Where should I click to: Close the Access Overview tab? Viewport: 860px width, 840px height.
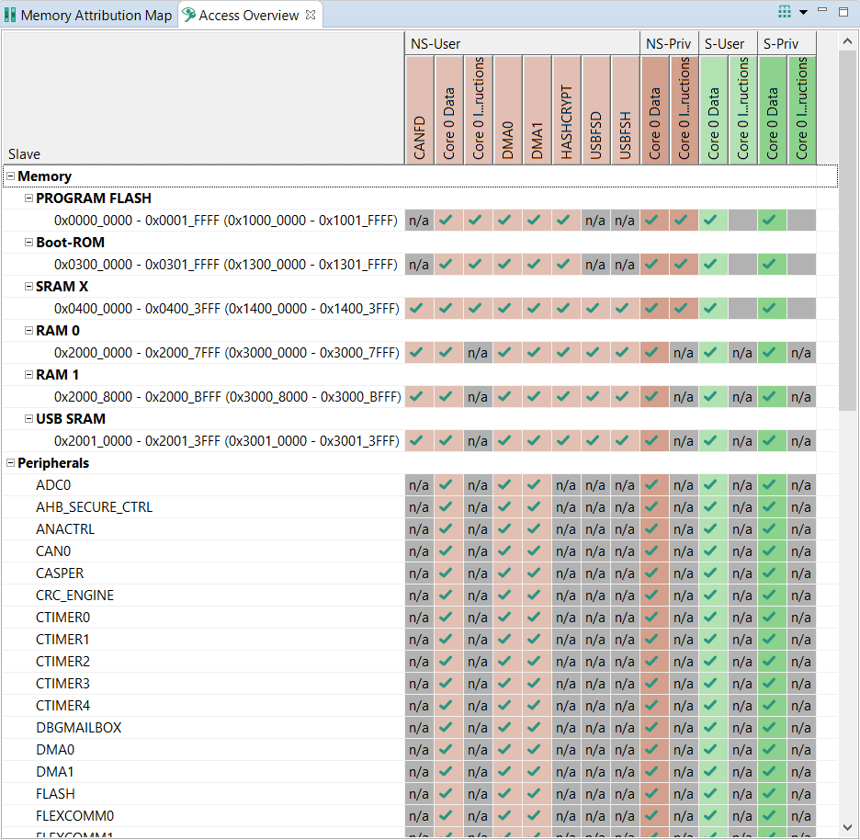point(311,15)
